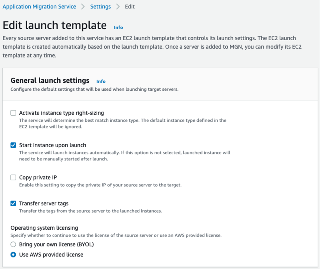Click empty checkbox beside "Activate instance type right-sizing"
Viewport: 320px width, 269px height.
(13, 113)
